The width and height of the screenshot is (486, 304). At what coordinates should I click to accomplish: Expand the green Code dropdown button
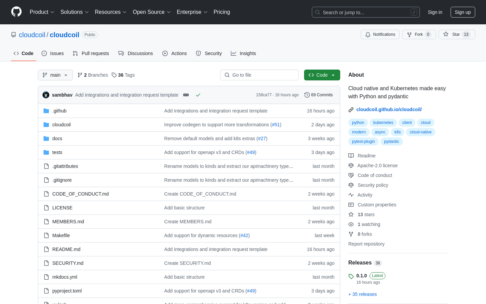pyautogui.click(x=322, y=75)
